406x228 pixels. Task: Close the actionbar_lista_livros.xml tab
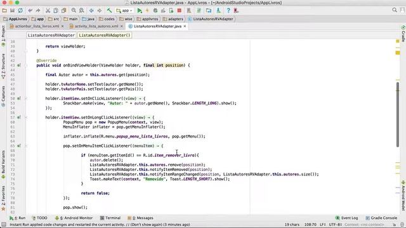click(62, 27)
